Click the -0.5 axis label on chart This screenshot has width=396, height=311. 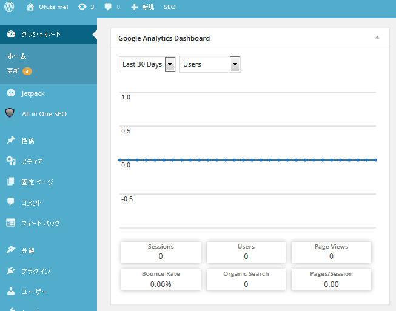pyautogui.click(x=127, y=199)
